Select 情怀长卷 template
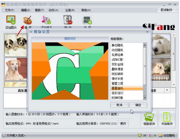The image size is (180, 139). pos(127,79)
